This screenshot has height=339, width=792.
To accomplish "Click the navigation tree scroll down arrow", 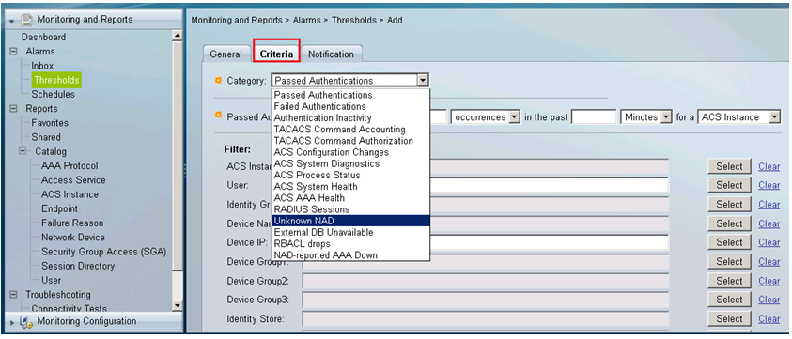I will pyautogui.click(x=177, y=305).
